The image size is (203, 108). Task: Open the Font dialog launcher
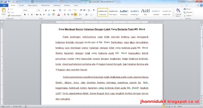coord(61,19)
